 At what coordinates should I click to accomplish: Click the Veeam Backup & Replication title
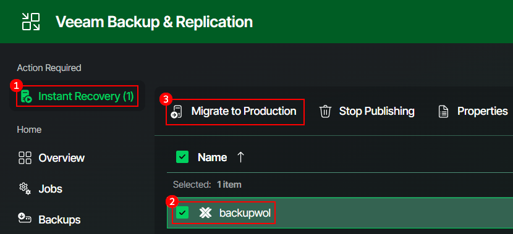[x=154, y=22]
